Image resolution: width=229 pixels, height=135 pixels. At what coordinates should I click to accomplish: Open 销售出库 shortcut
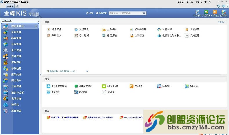point(165,30)
